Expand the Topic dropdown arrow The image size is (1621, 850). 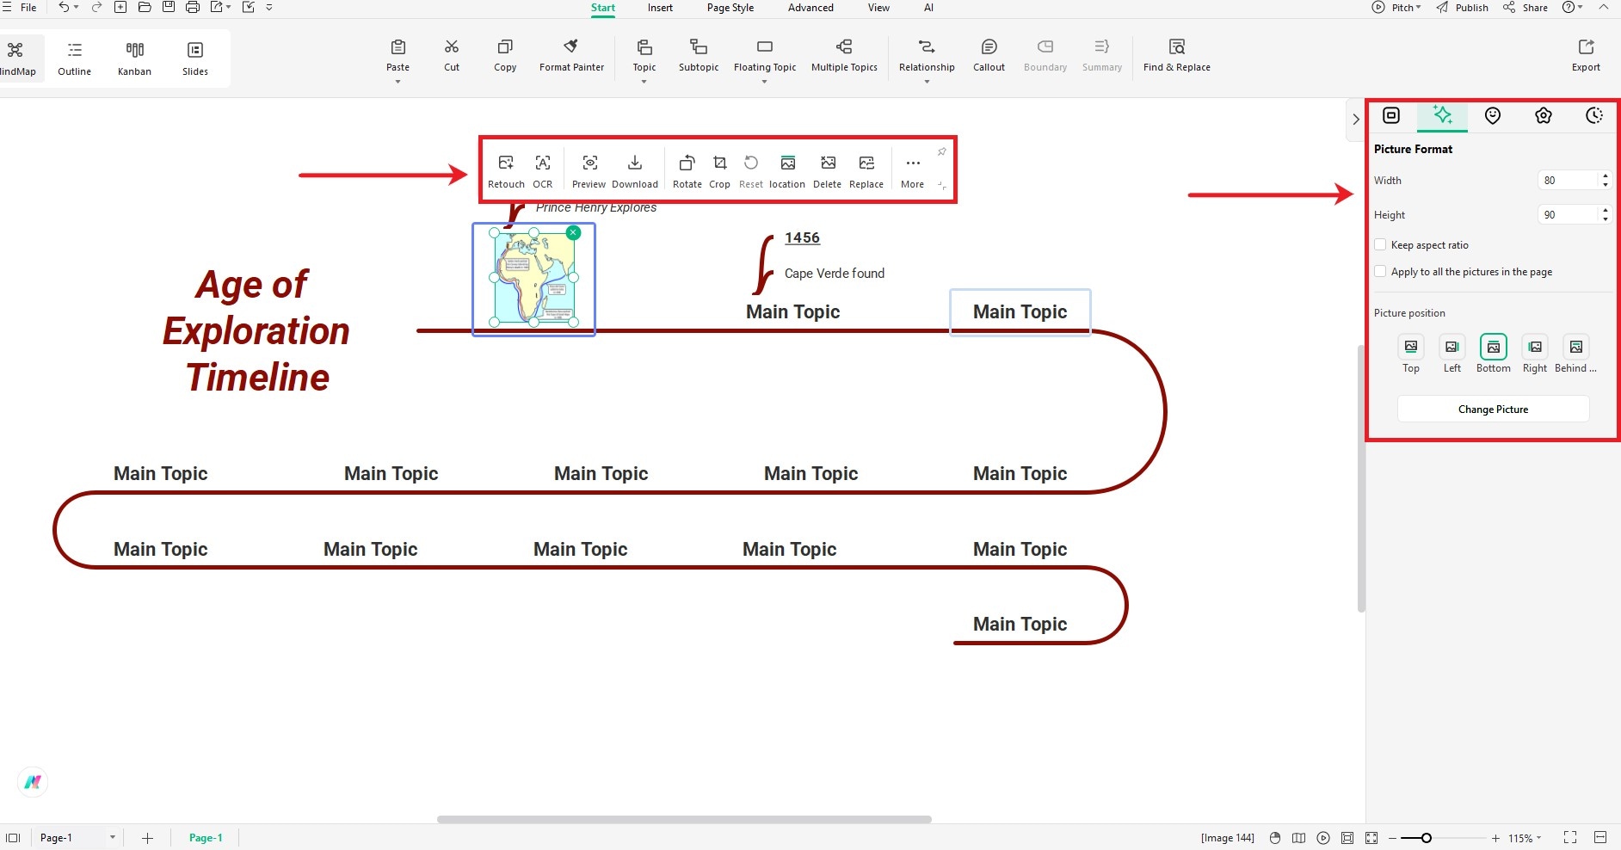tap(644, 82)
